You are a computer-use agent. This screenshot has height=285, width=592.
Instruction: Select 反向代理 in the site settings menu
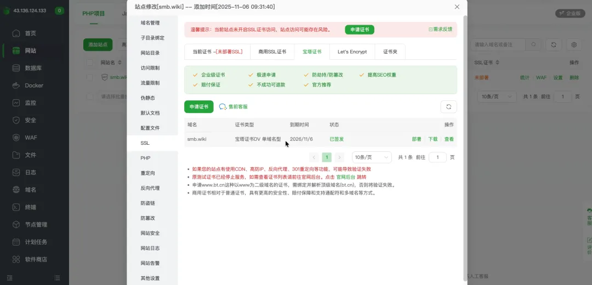150,188
